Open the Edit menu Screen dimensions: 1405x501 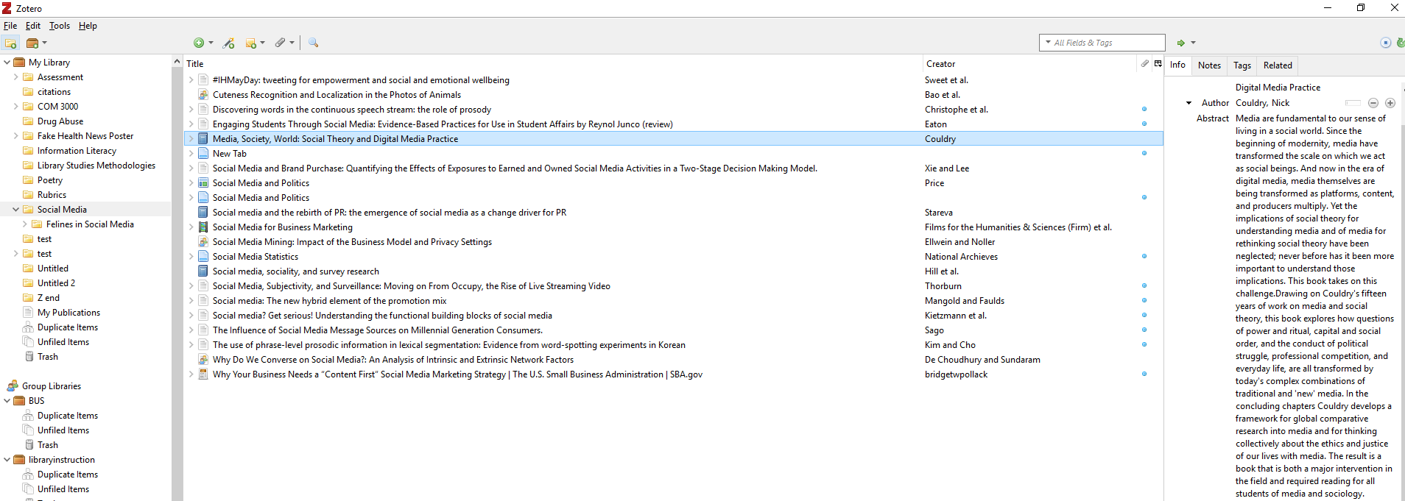pyautogui.click(x=33, y=26)
